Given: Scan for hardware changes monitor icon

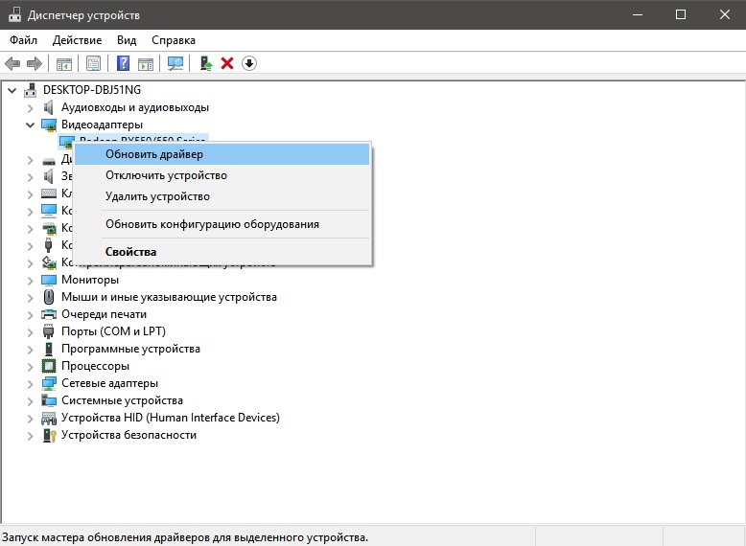Looking at the screenshot, I should point(175,63).
